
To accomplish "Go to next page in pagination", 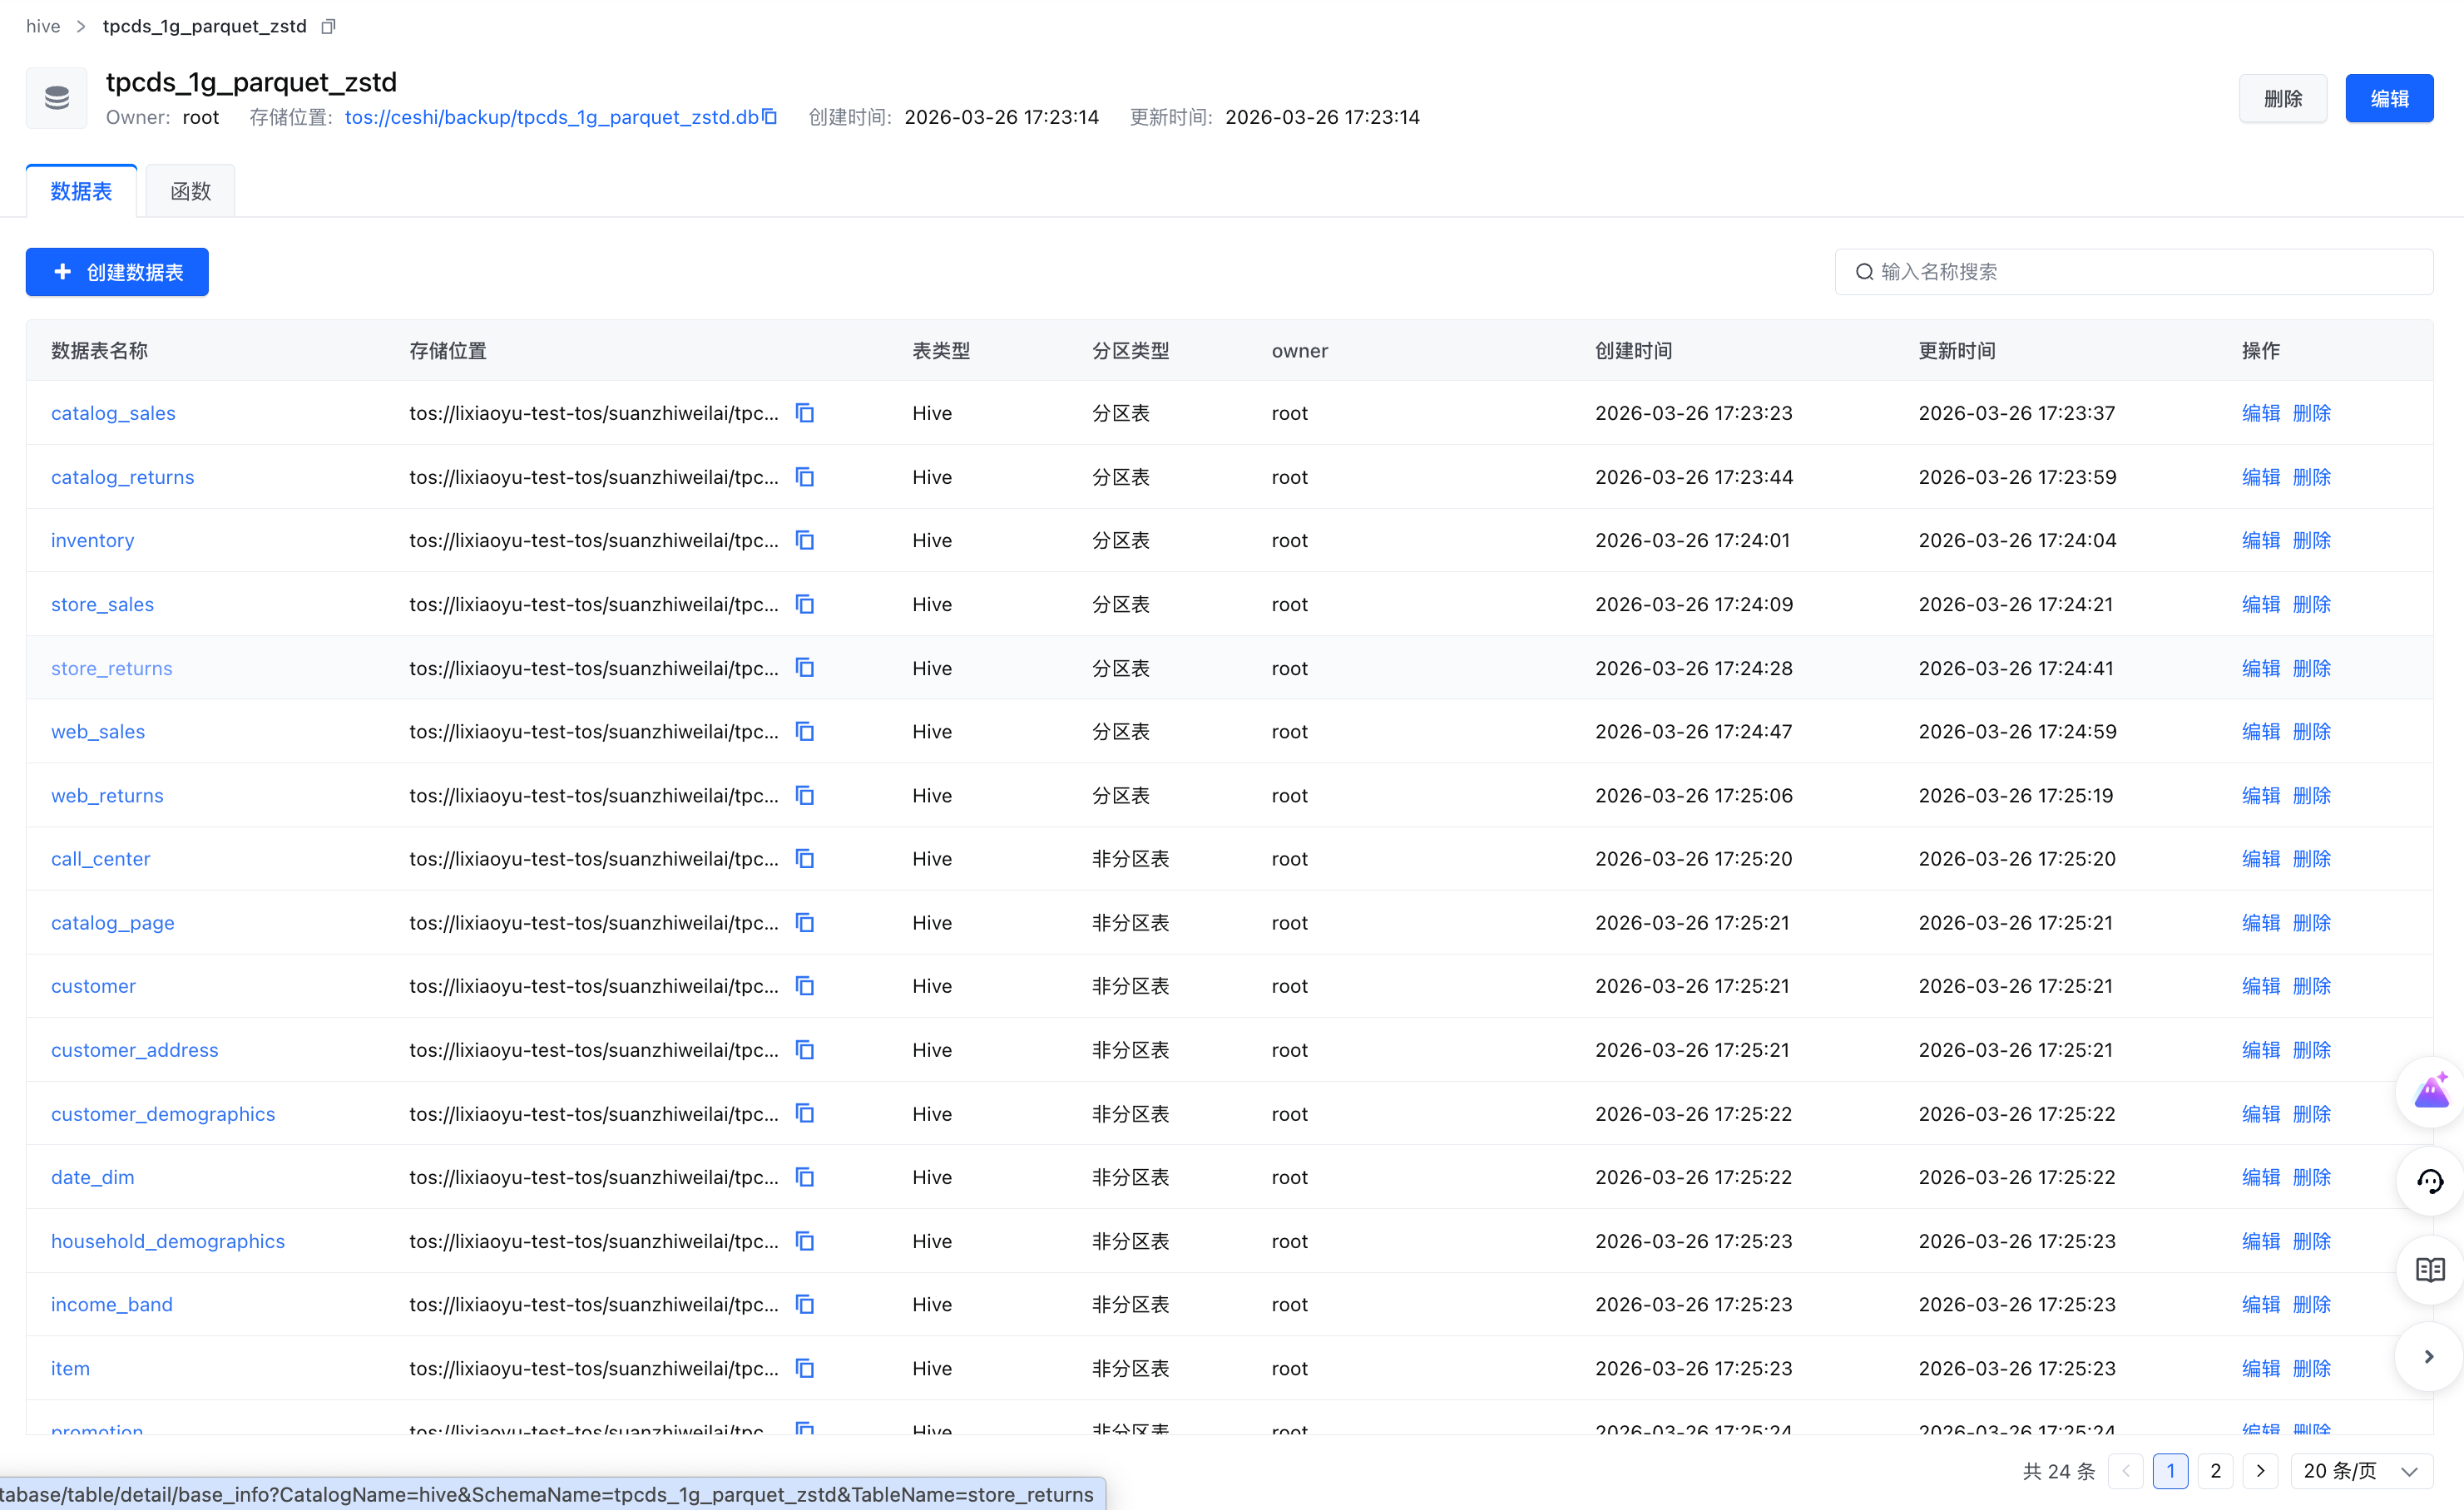I will point(2260,1470).
